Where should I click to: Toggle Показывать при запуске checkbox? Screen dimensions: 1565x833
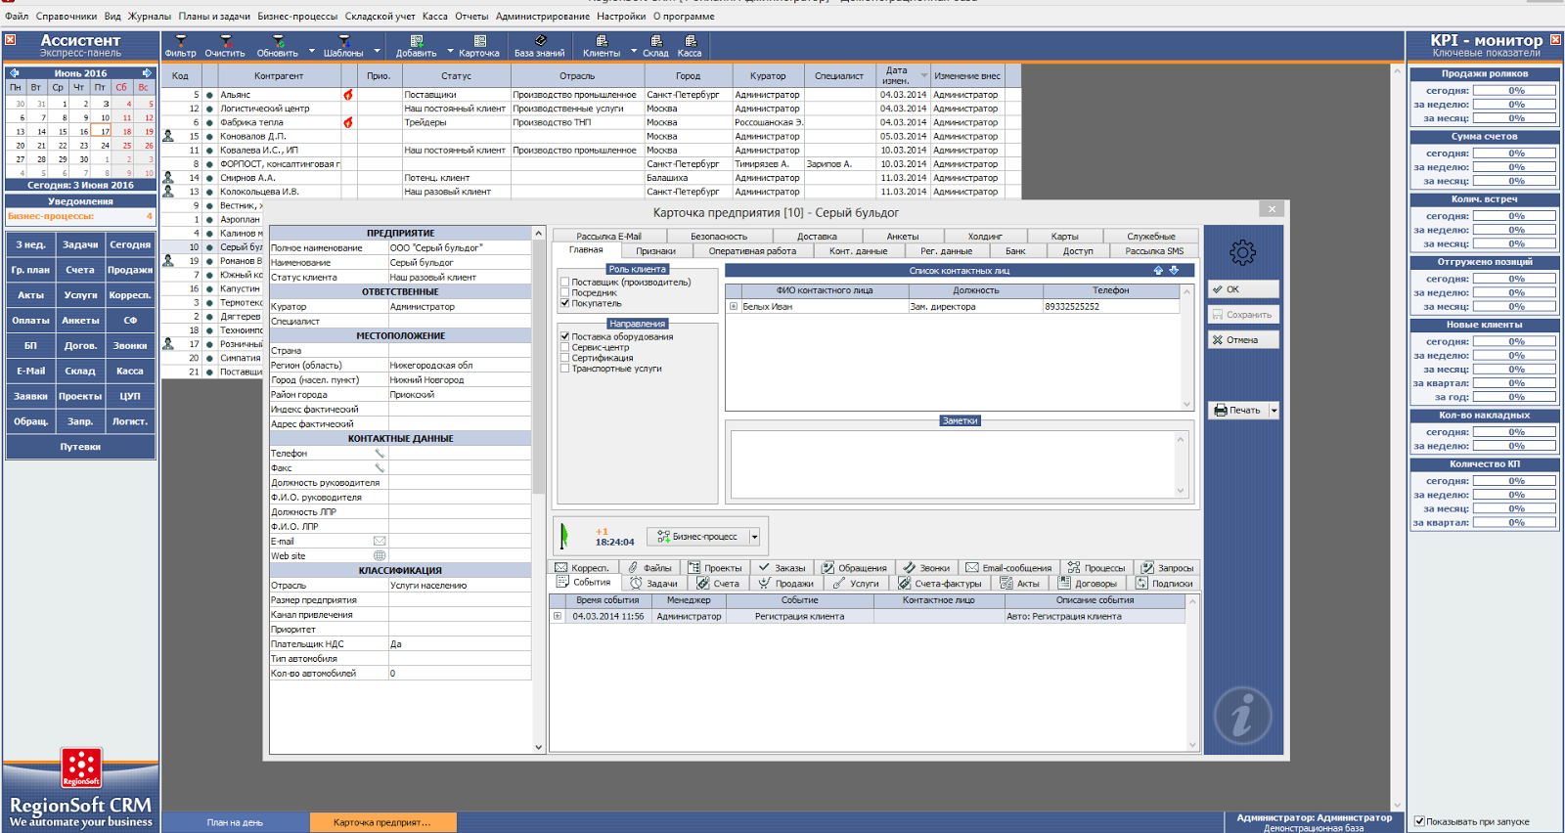(x=1419, y=822)
